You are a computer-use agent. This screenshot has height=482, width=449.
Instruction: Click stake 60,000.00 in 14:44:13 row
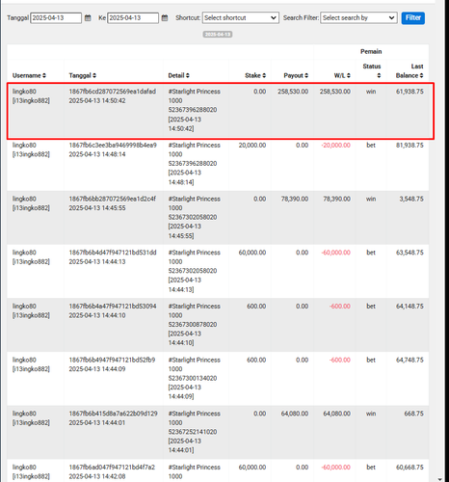(252, 253)
